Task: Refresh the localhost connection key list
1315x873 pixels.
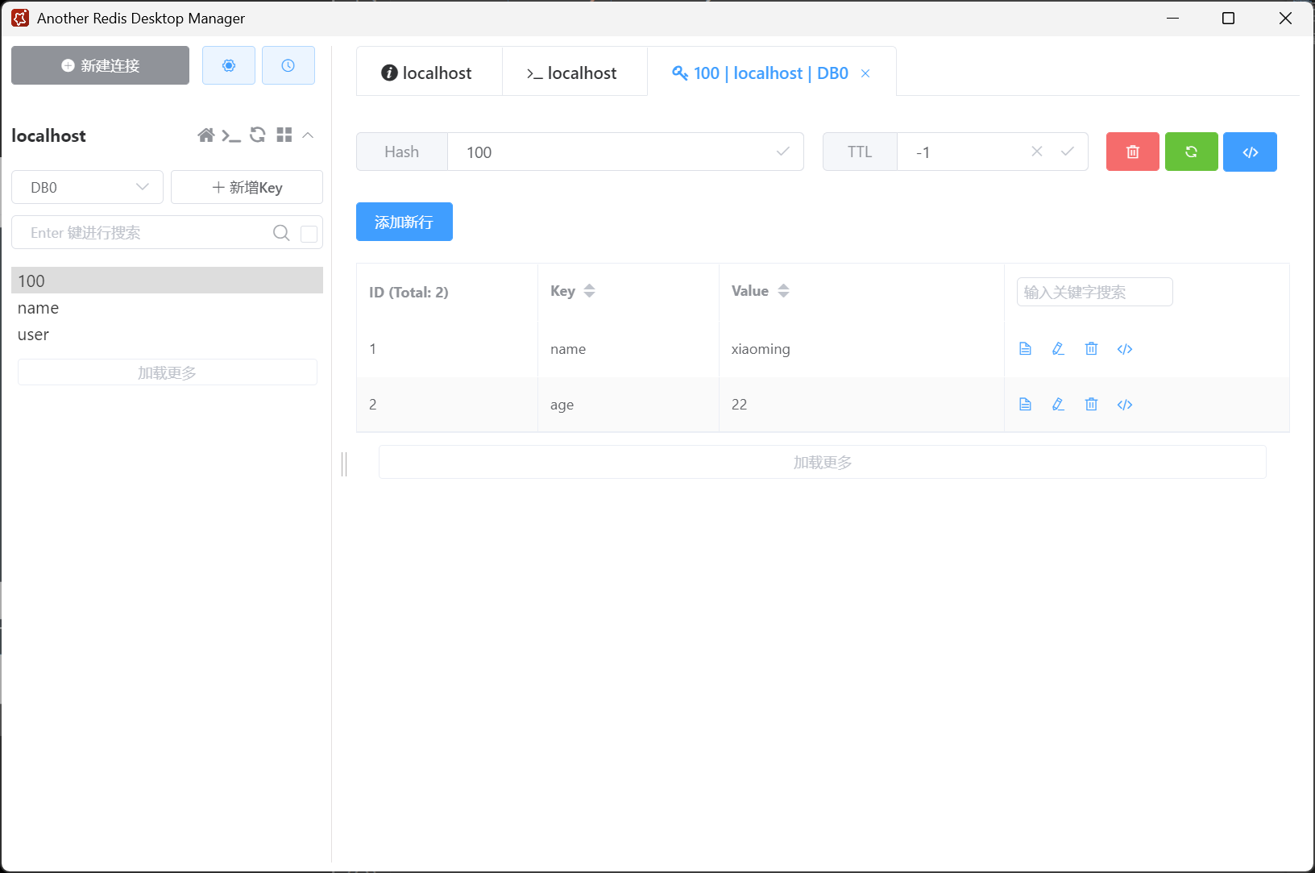Action: click(x=258, y=135)
